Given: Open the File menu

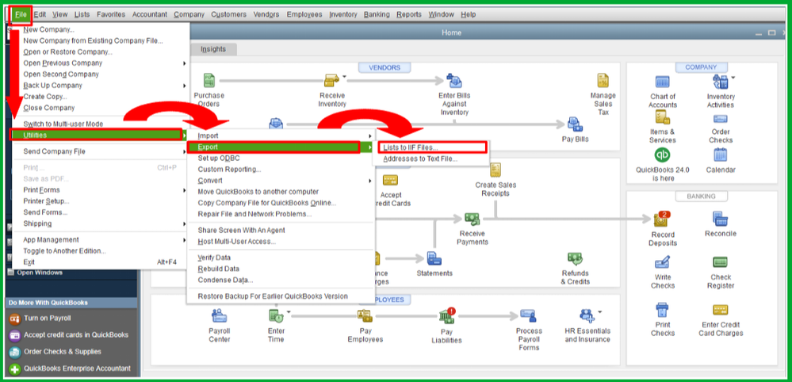Looking at the screenshot, I should point(21,14).
